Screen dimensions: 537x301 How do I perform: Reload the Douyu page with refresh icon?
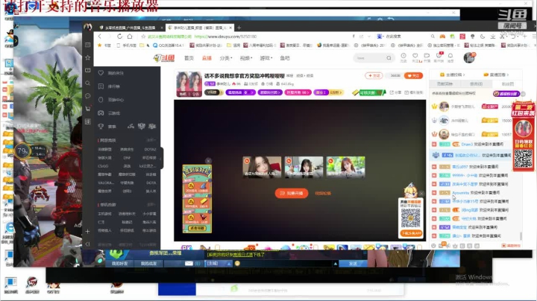119,37
